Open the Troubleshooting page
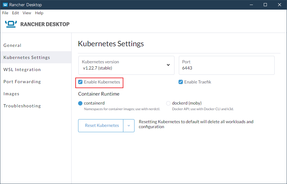287x184 pixels. [22, 106]
